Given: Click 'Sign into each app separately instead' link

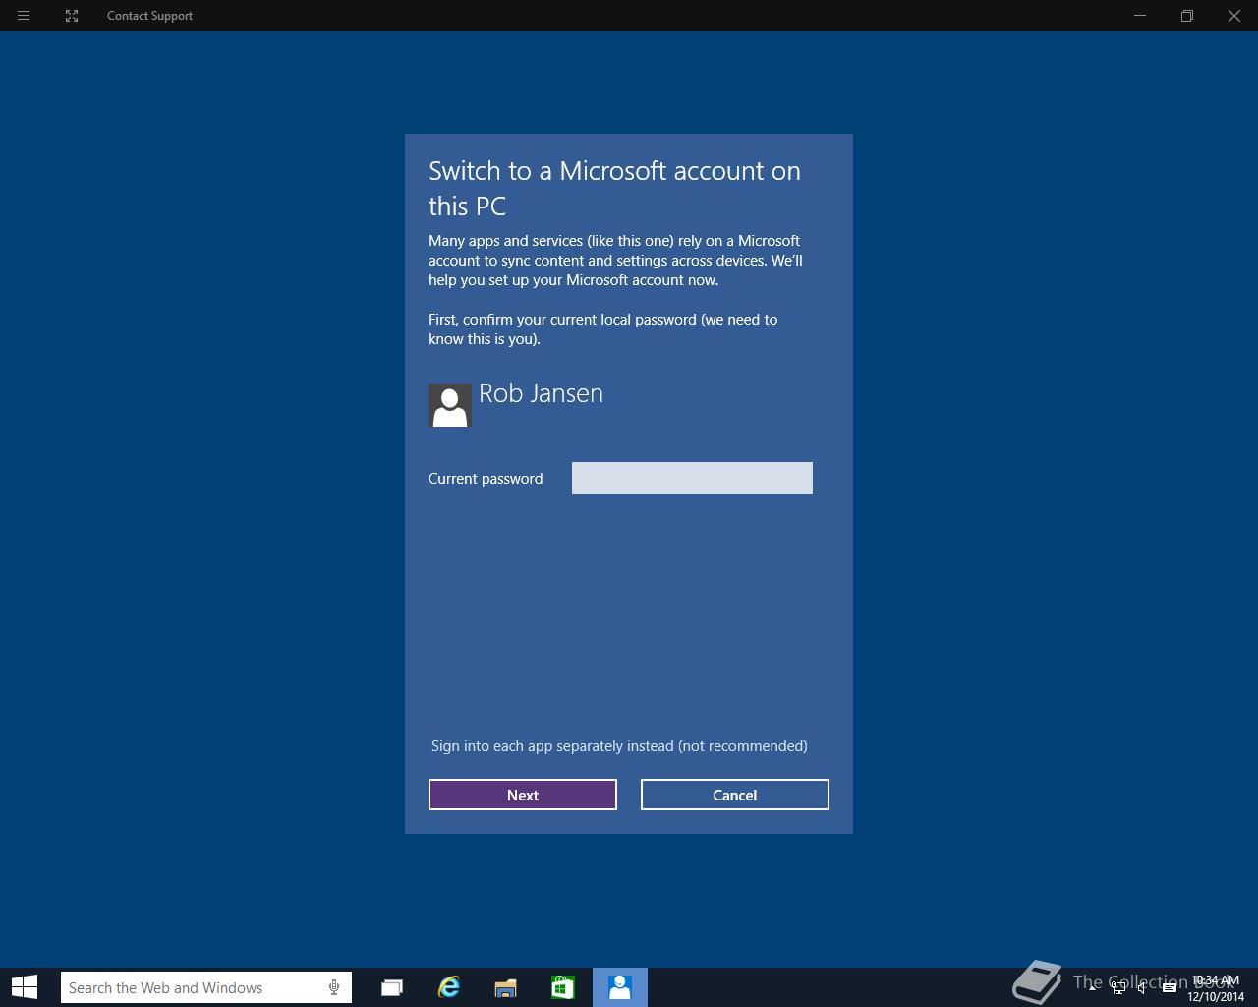Looking at the screenshot, I should click(619, 746).
